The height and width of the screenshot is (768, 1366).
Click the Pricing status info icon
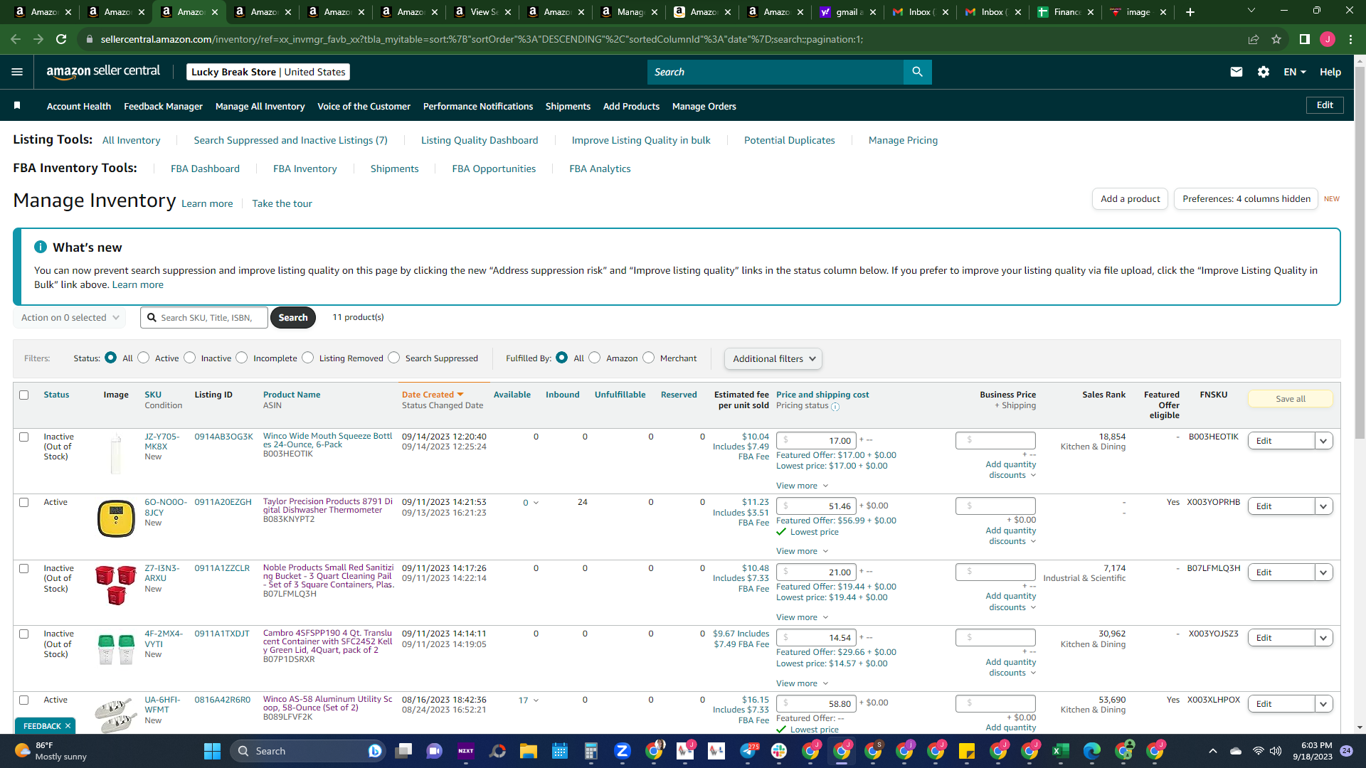pyautogui.click(x=835, y=407)
